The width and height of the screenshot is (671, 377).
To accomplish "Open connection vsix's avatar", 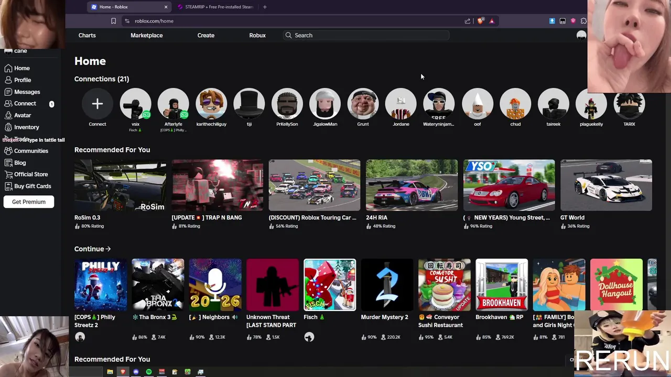I will 135,104.
